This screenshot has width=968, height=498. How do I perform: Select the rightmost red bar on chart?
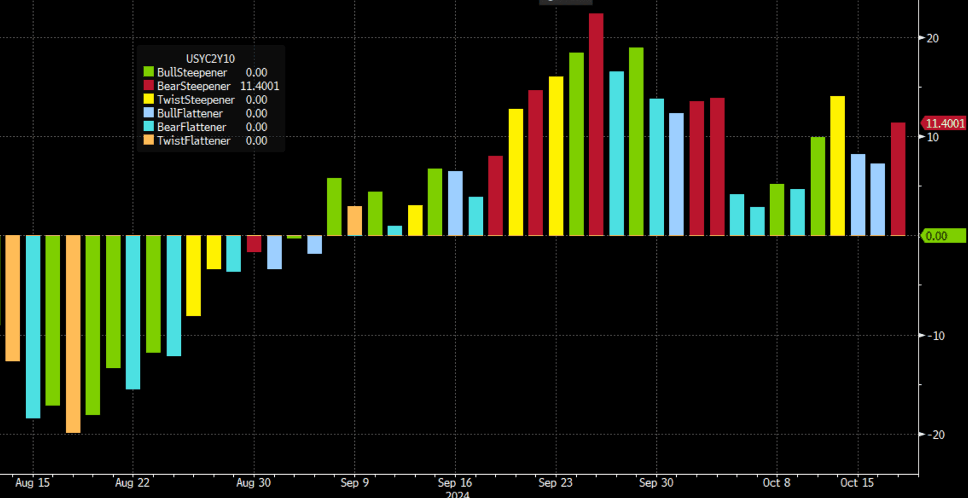898,179
